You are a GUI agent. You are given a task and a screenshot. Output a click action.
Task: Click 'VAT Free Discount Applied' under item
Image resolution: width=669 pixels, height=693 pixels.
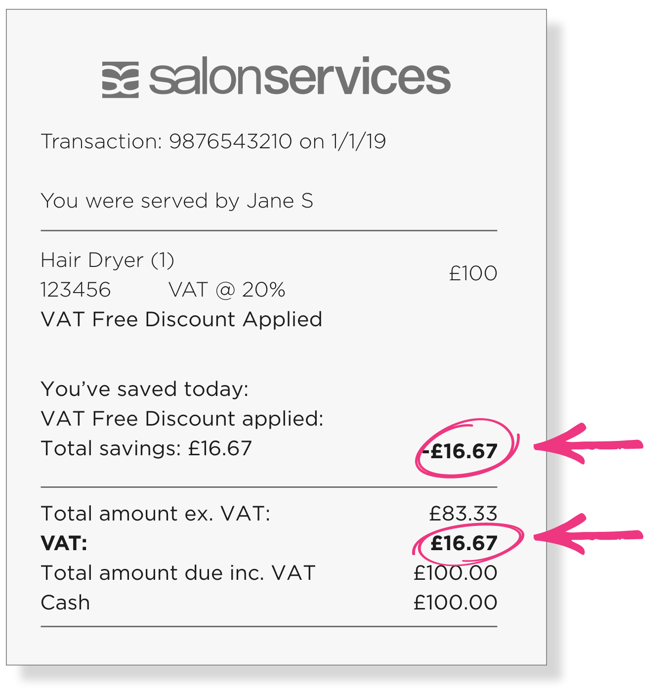tap(181, 319)
